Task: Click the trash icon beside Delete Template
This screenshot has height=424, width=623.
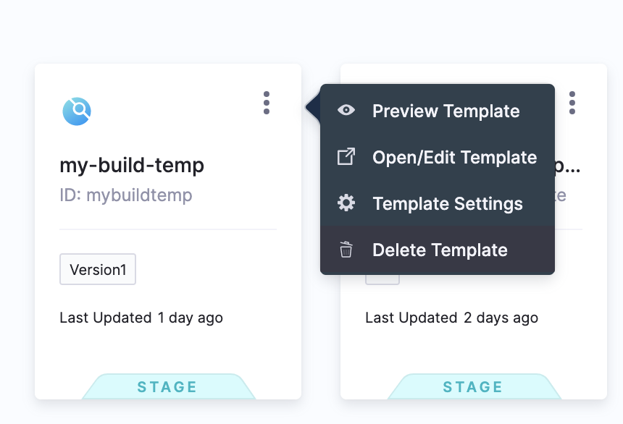Action: [x=346, y=250]
